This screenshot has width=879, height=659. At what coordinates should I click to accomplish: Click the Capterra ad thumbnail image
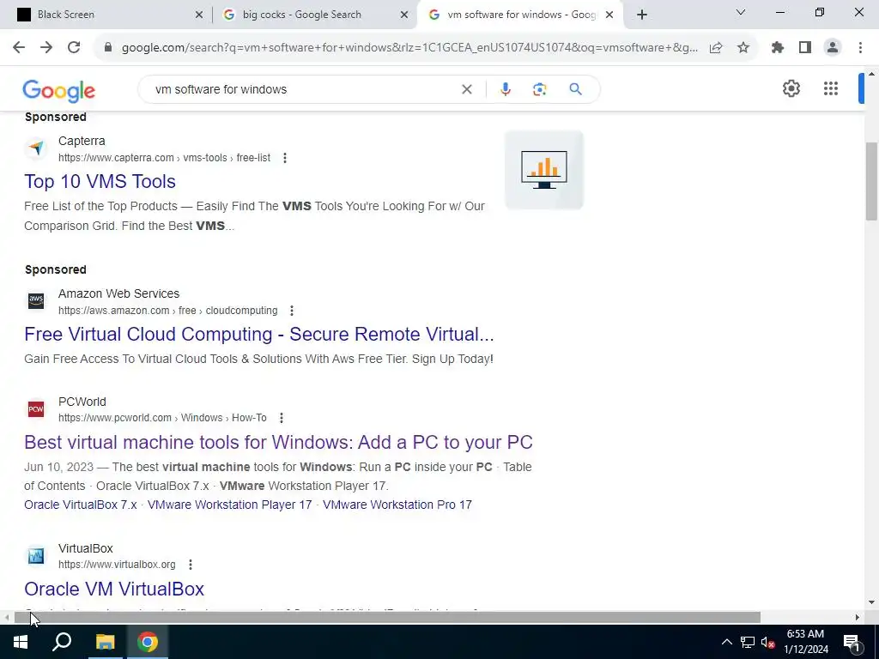(x=543, y=170)
